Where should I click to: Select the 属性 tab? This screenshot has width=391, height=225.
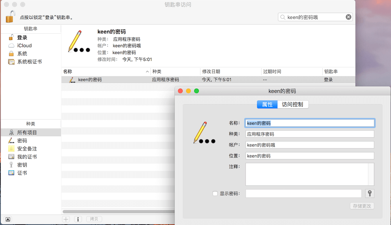267,104
